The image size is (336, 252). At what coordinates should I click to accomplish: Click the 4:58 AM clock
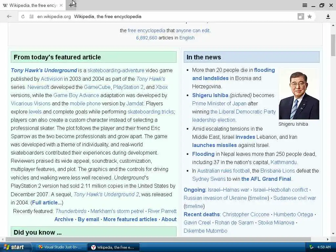(324, 247)
